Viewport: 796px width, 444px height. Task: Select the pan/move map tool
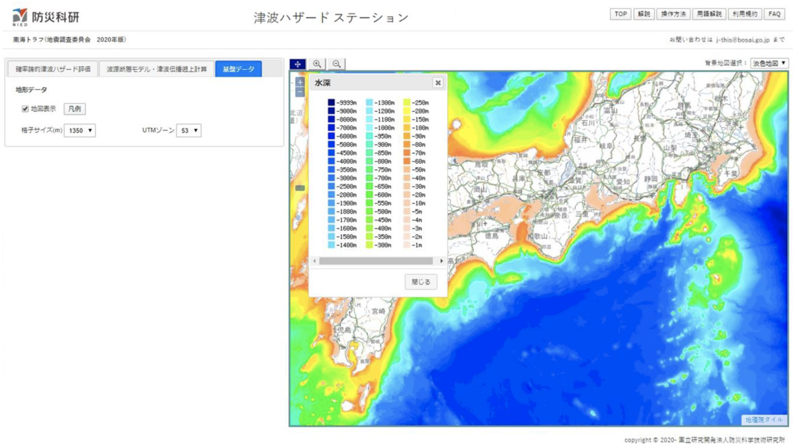tap(298, 64)
